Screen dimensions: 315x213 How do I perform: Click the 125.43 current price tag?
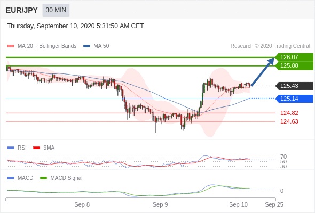point(294,86)
